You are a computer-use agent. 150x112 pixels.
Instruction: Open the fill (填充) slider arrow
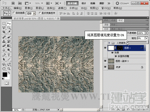pyautogui.click(x=146, y=38)
